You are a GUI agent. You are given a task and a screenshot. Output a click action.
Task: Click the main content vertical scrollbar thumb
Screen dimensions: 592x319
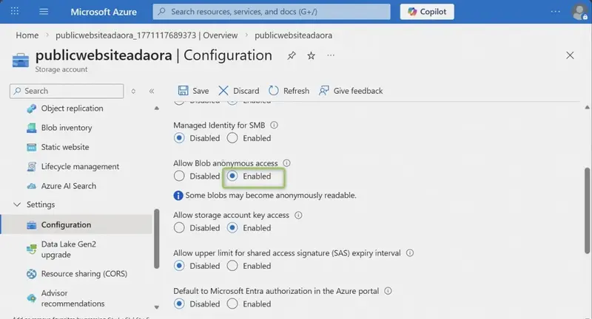(587, 211)
